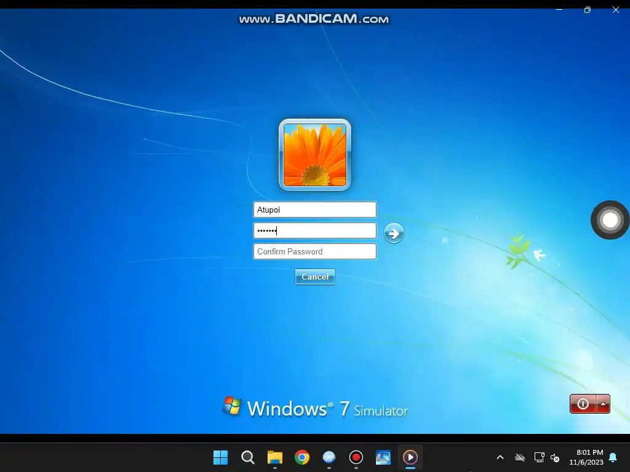
Task: Focus the masked password field
Action: click(x=314, y=230)
